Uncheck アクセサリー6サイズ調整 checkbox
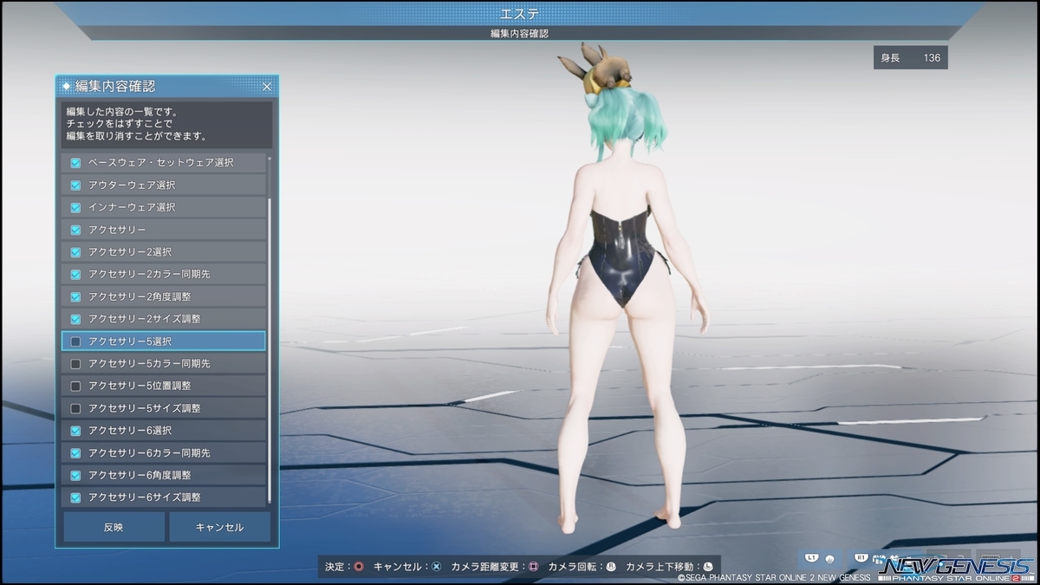1040x585 pixels. coord(75,497)
